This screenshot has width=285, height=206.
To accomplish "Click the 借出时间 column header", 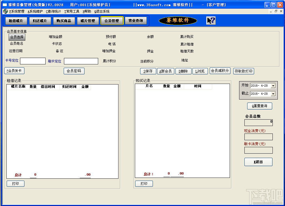I will pyautogui.click(x=48, y=87).
